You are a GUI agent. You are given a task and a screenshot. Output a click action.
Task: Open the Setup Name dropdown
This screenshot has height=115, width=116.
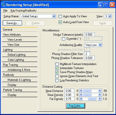tap(54, 16)
